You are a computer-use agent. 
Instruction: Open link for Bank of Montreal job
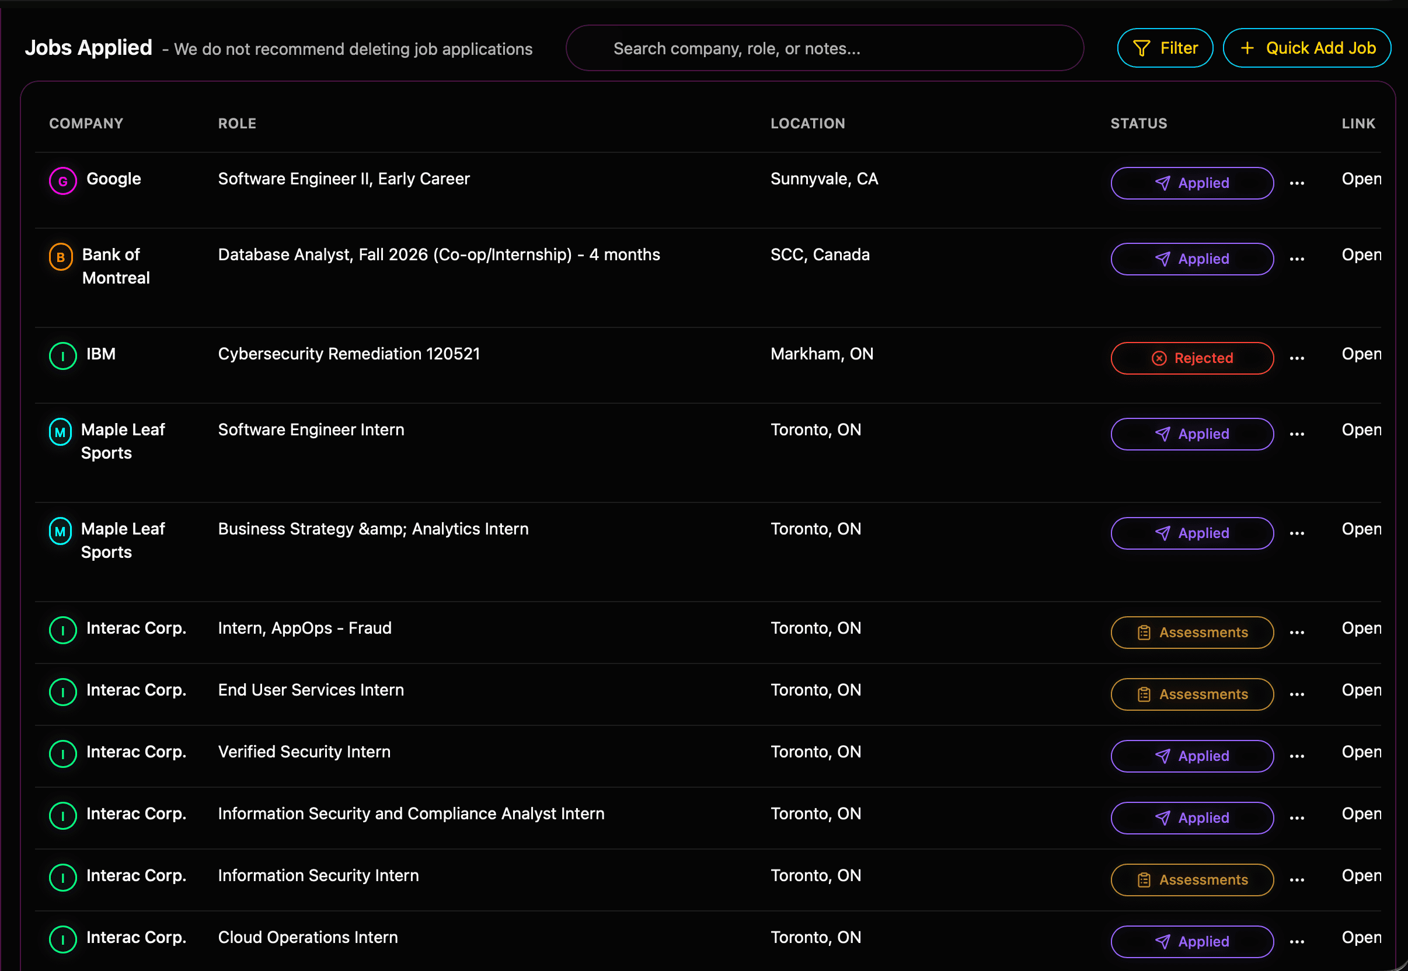pyautogui.click(x=1361, y=255)
